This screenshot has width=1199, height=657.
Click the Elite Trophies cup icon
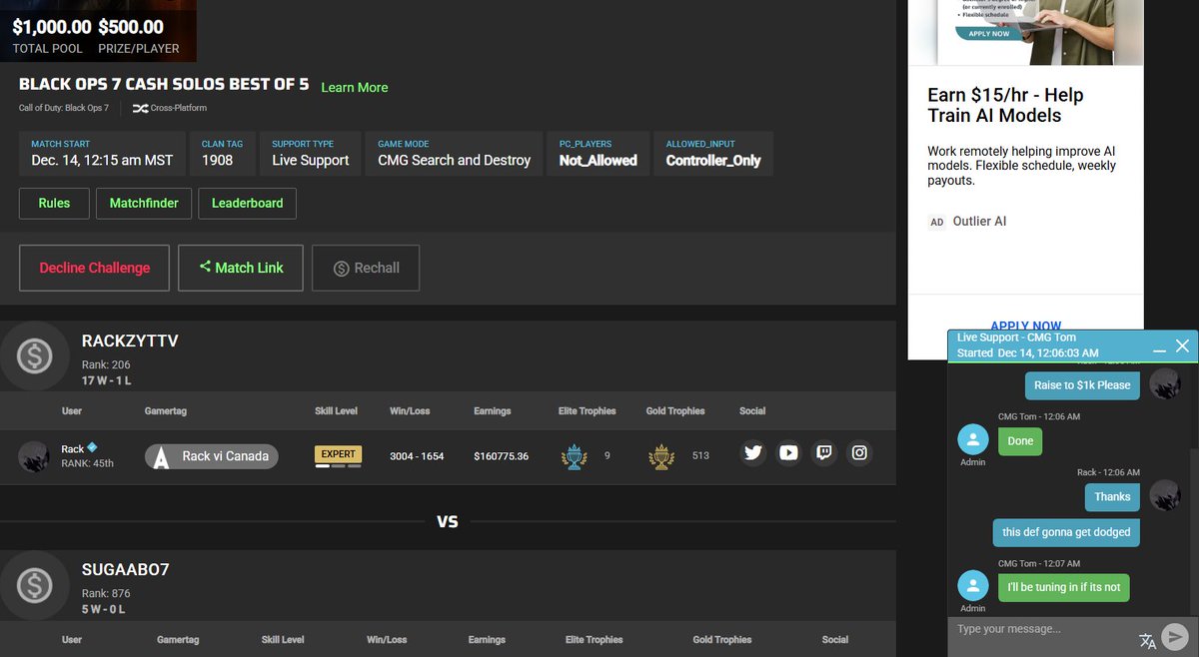[575, 456]
